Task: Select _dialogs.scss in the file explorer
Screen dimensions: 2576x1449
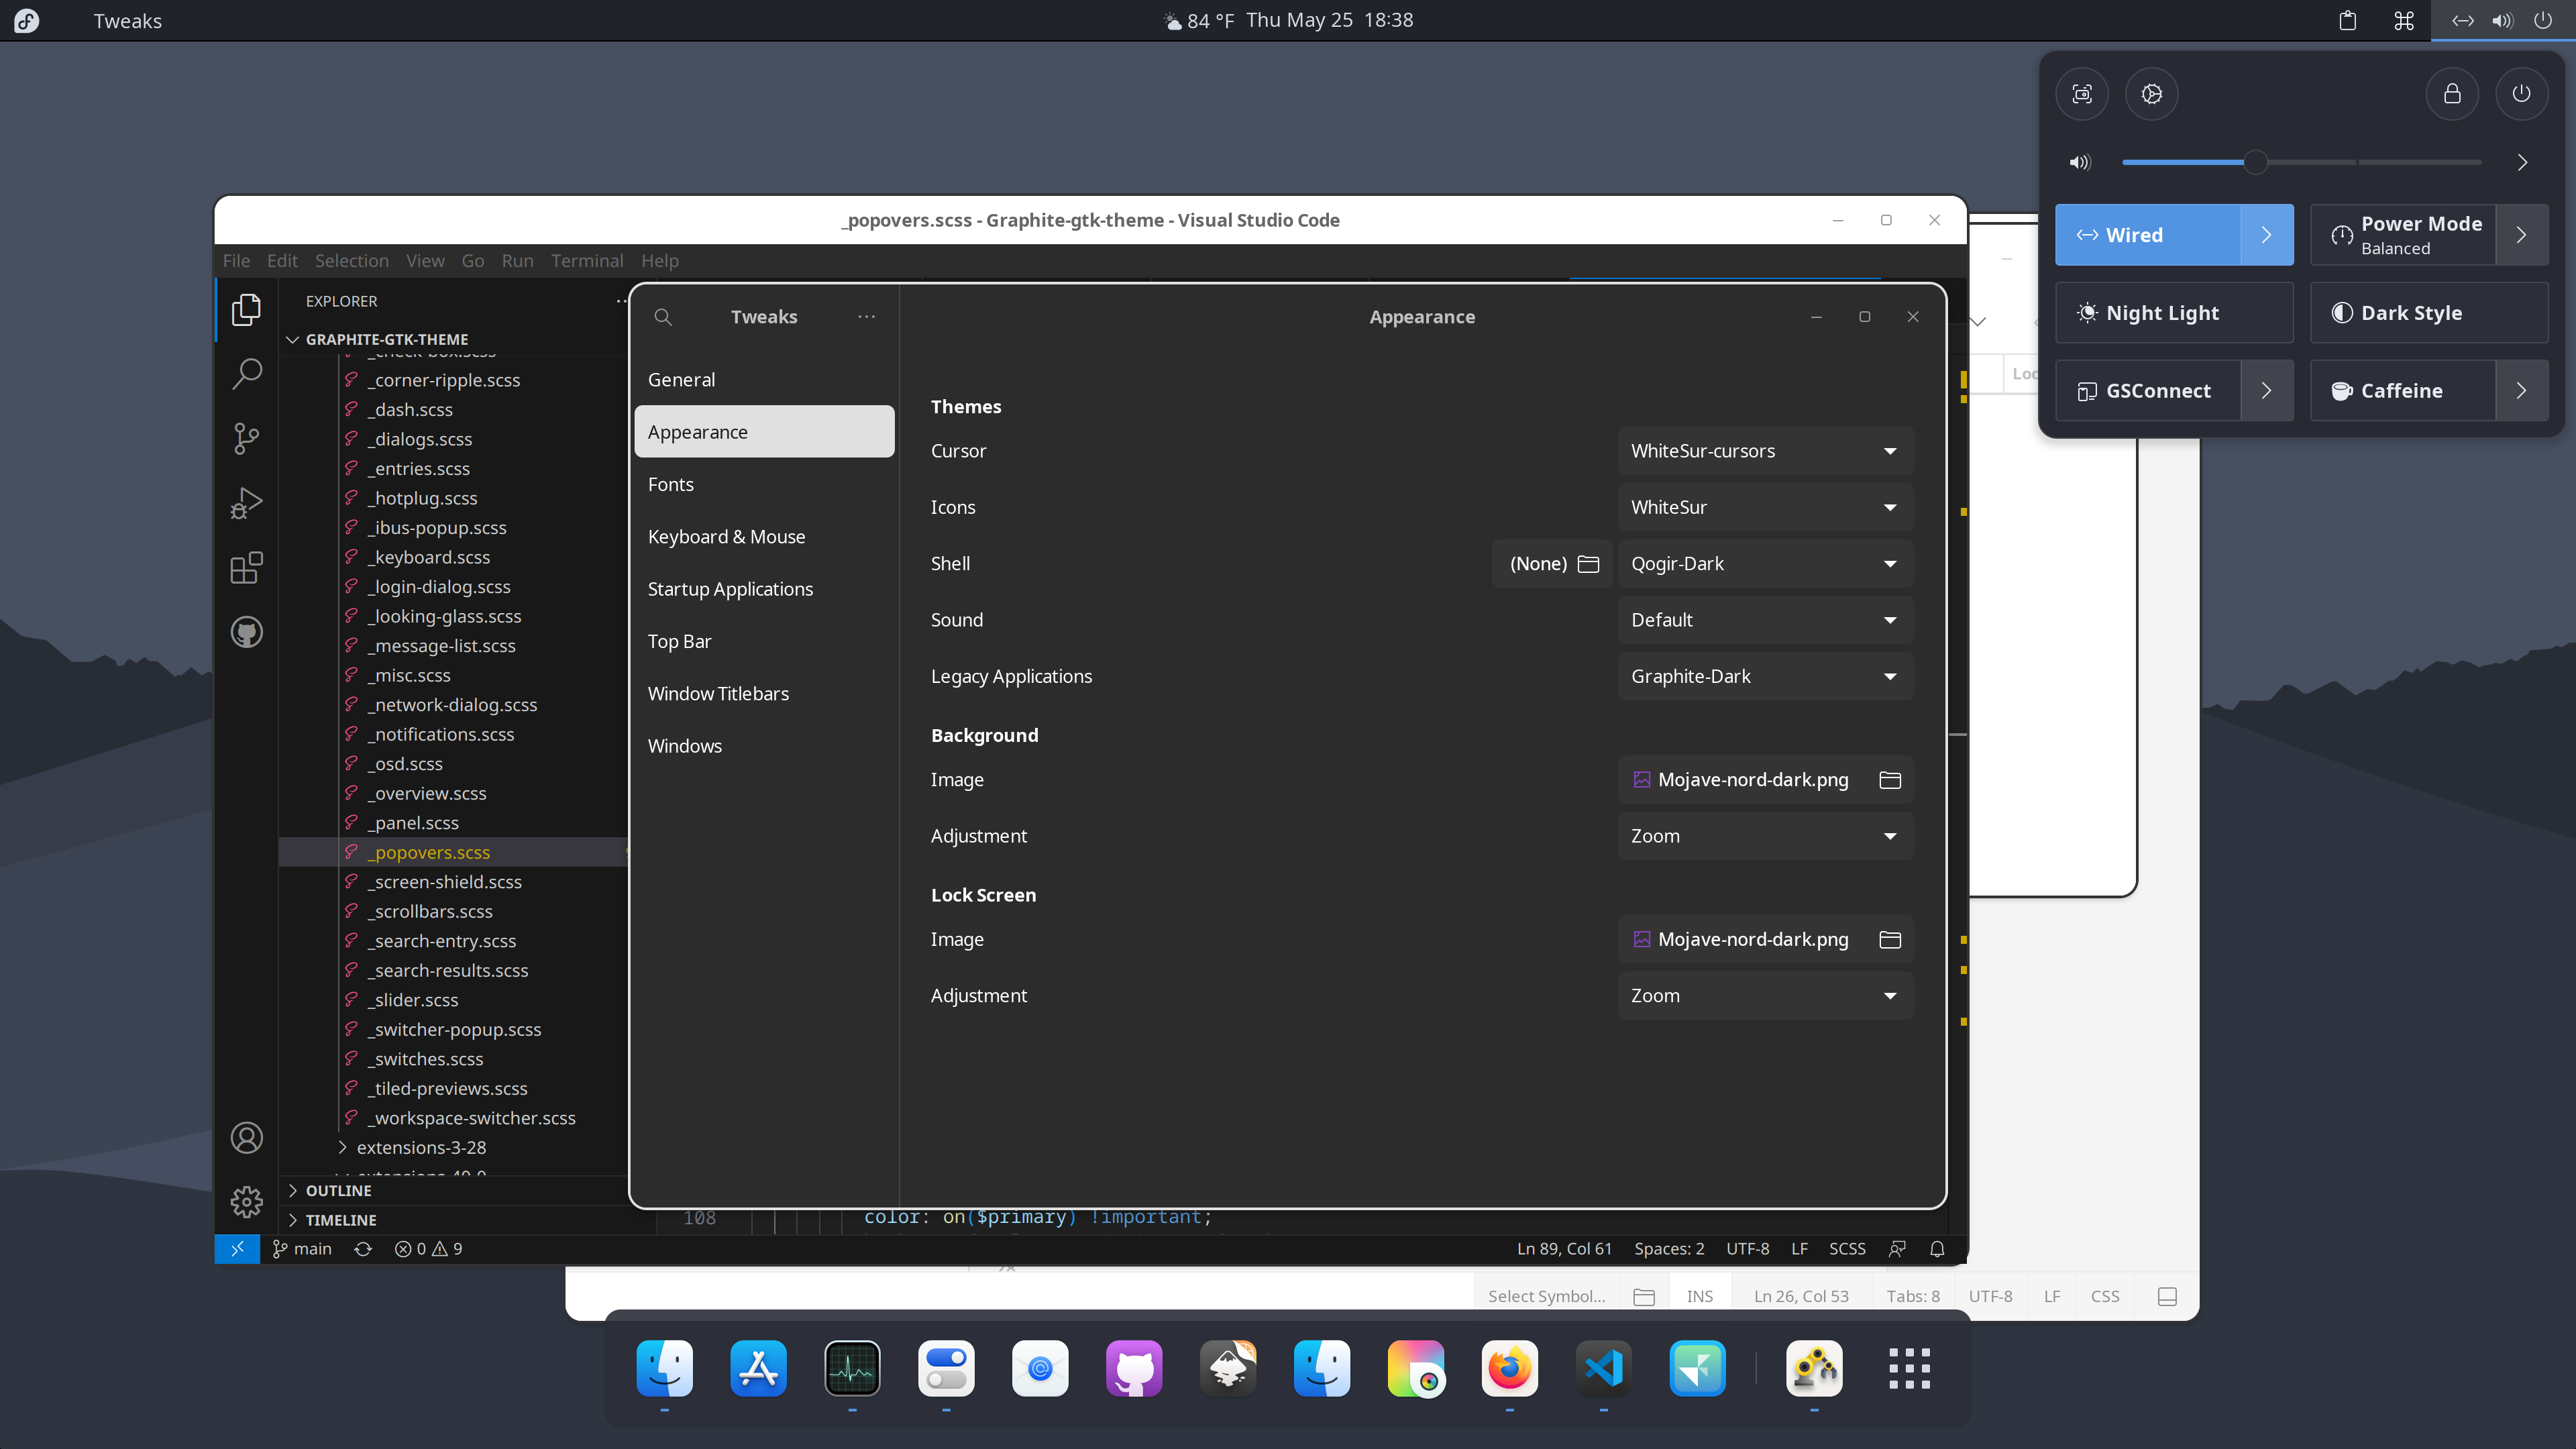Action: 420,438
